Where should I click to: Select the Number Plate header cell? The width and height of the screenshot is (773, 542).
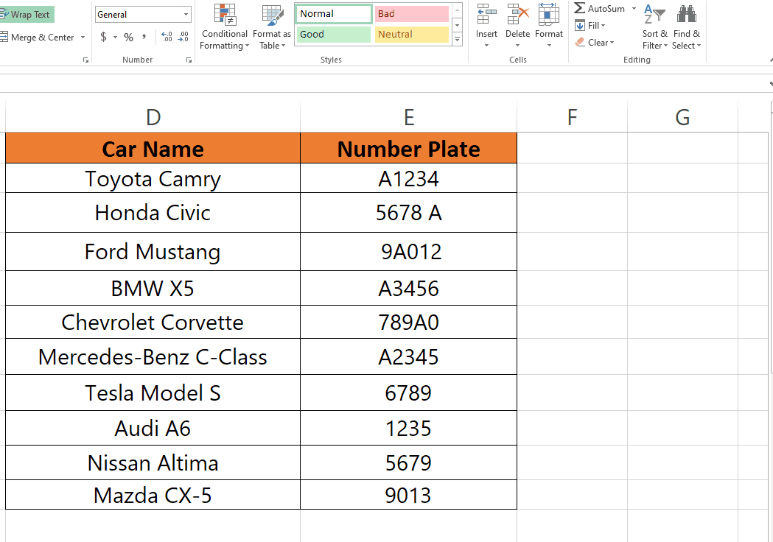pyautogui.click(x=409, y=148)
